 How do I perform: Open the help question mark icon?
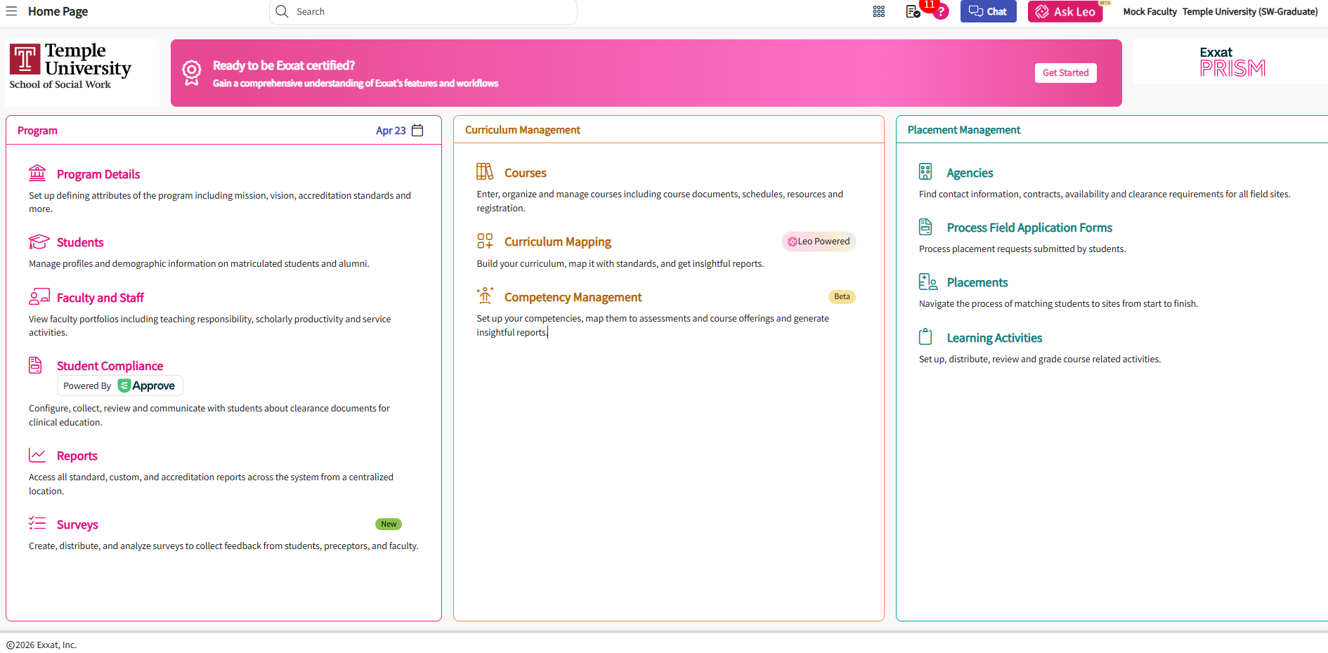[941, 12]
